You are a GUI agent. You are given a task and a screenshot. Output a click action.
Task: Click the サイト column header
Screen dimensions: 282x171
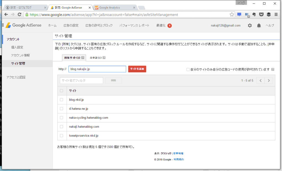[73, 91]
